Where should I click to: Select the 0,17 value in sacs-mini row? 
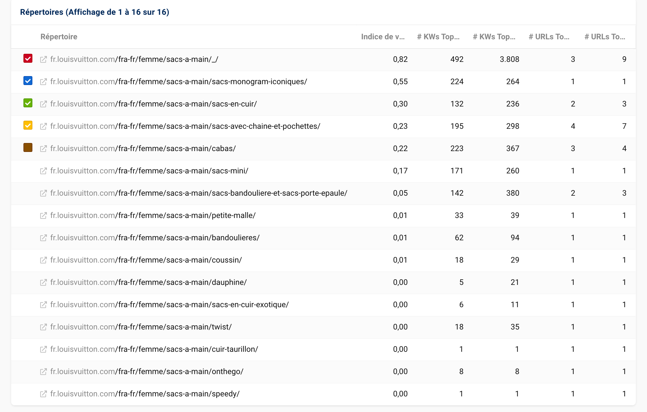(x=400, y=171)
